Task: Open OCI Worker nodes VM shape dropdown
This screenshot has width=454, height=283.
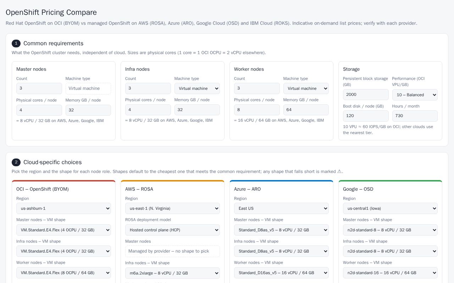Action: [64, 273]
